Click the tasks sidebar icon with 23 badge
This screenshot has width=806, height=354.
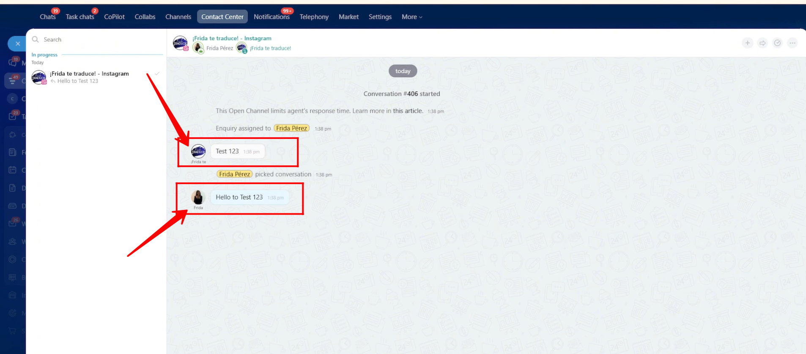click(x=13, y=116)
